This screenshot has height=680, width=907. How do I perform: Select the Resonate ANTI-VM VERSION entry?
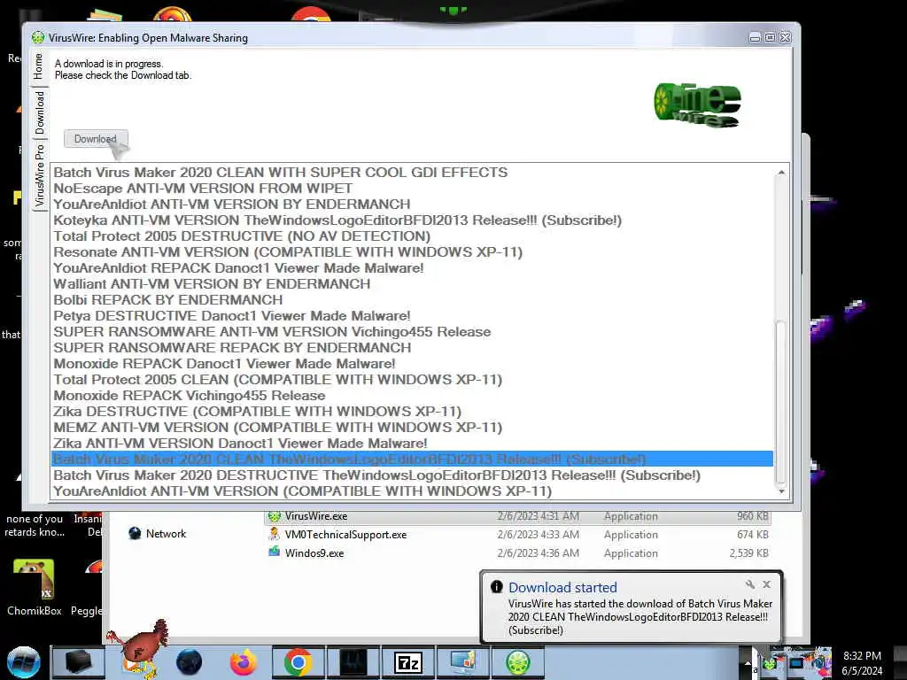click(413, 252)
